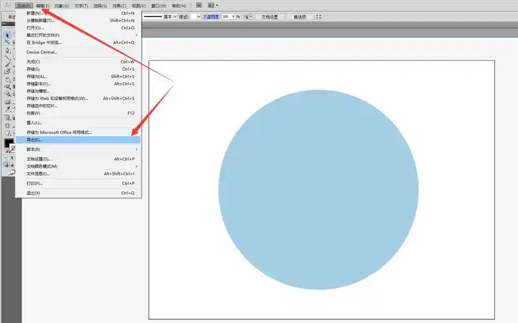Open the 窗口(W) menu
The width and height of the screenshot is (518, 323).
158,6
